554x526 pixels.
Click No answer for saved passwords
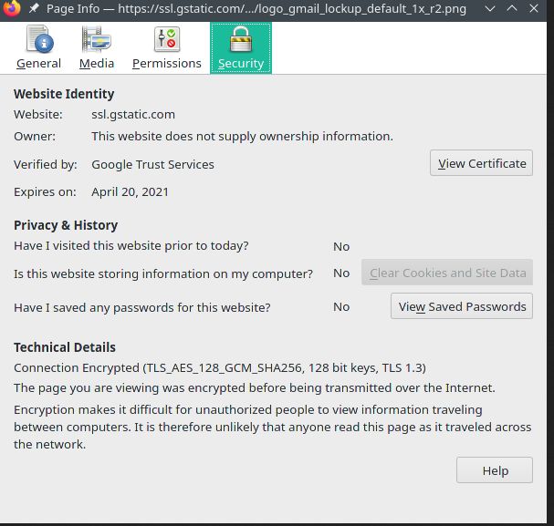tap(341, 307)
